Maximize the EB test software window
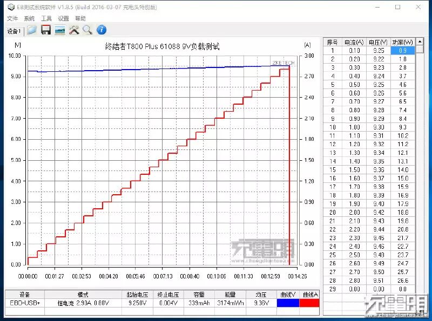432x321 pixels. (397, 7)
